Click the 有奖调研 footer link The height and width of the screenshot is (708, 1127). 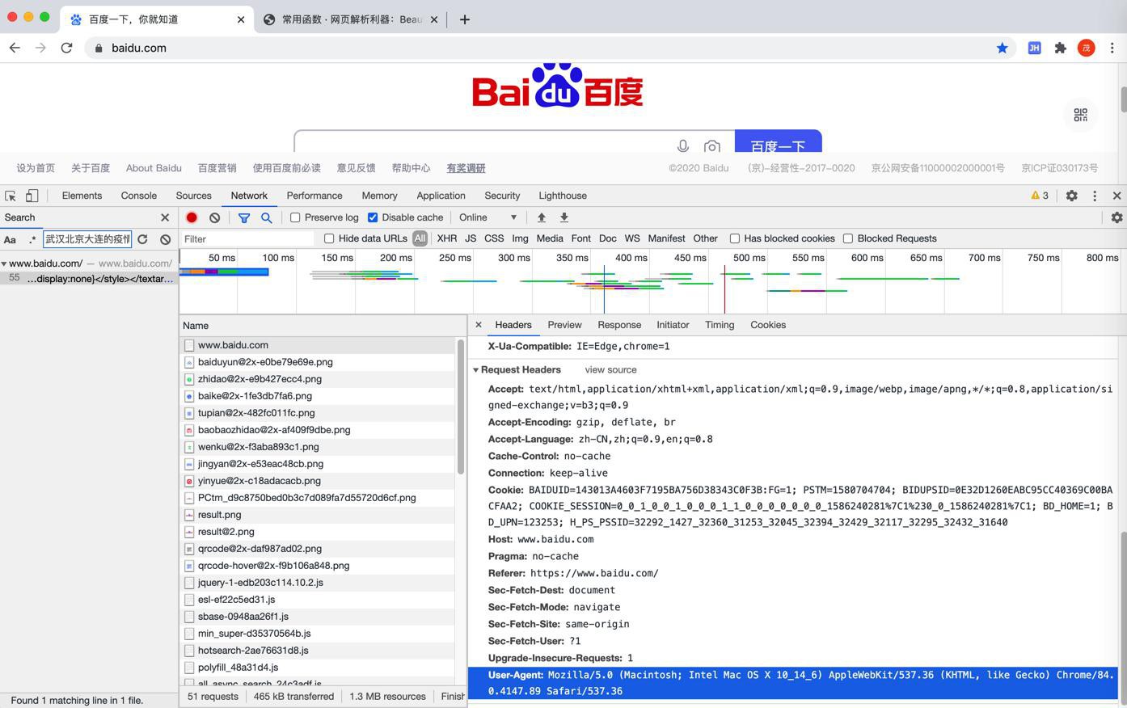click(x=466, y=168)
